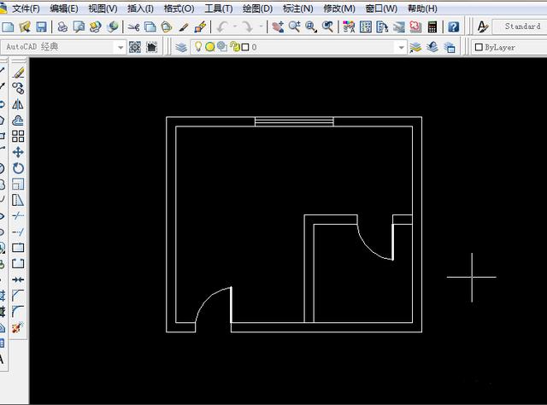The width and height of the screenshot is (547, 405).
Task: Activate the Pan realtime tool
Action: pos(278,26)
